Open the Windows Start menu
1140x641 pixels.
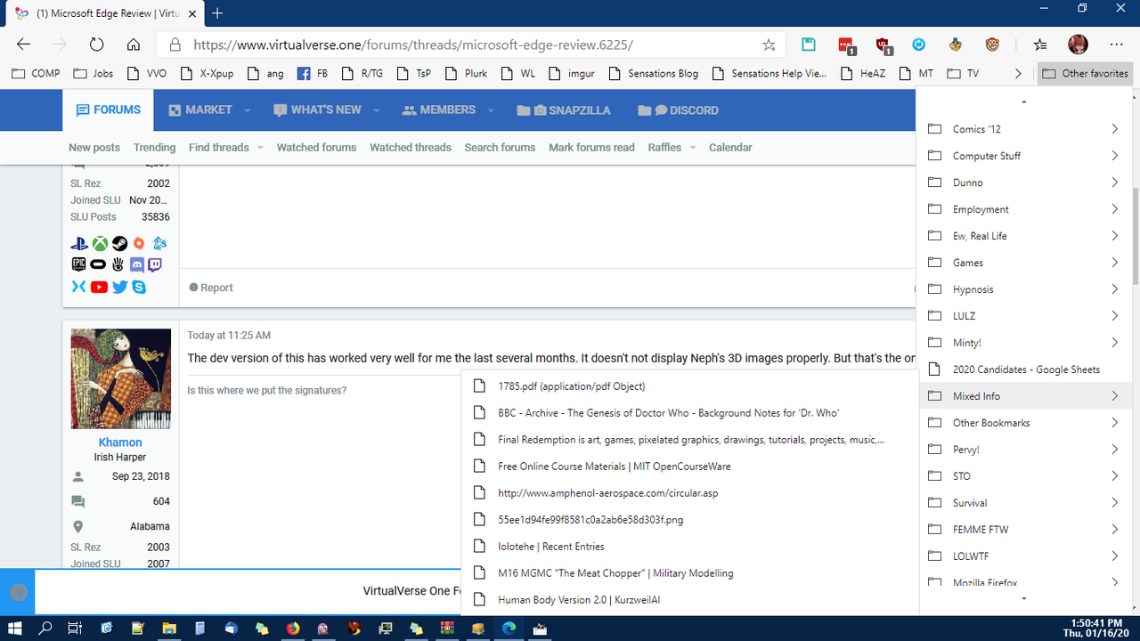15,629
